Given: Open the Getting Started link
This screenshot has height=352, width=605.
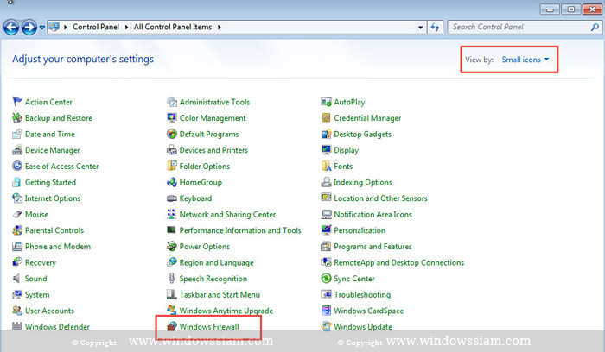Looking at the screenshot, I should 50,182.
